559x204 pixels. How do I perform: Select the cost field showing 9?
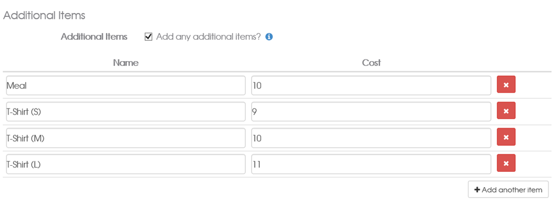click(x=371, y=111)
